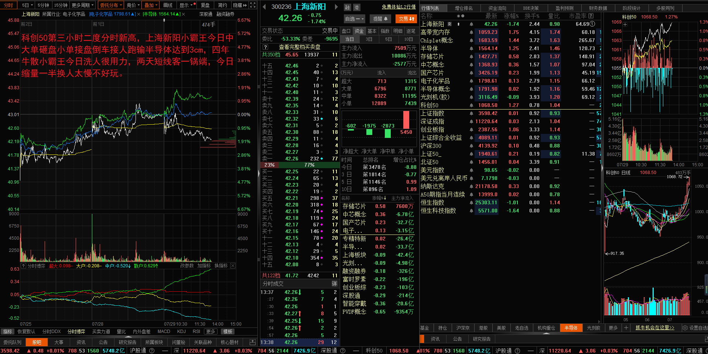Toggle 隐藏 to hide side panel
Screen dimensions: 708x354
[240, 5]
